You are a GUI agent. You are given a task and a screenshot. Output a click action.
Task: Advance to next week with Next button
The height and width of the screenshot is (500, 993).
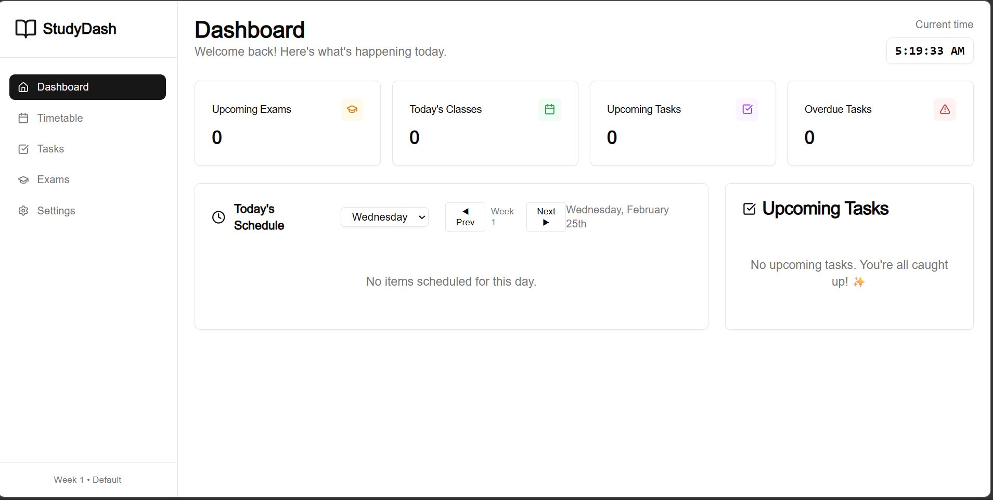546,217
